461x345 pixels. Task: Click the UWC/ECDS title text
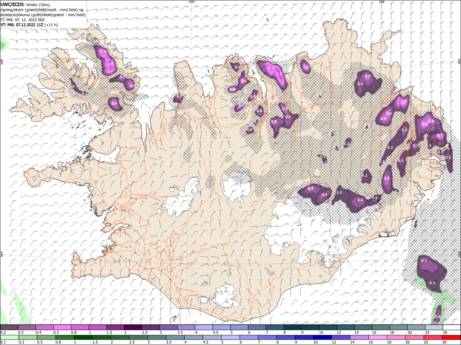click(12, 4)
